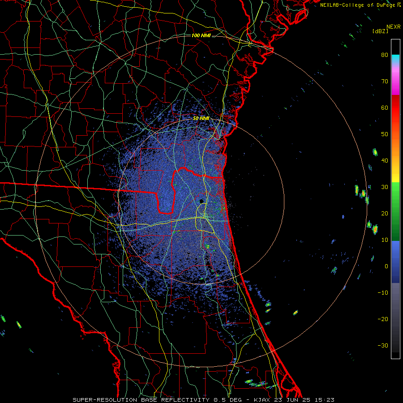Click the "23 JUN 25" date in the caption
Image resolution: width=403 pixels, height=403 pixels.
tap(293, 400)
